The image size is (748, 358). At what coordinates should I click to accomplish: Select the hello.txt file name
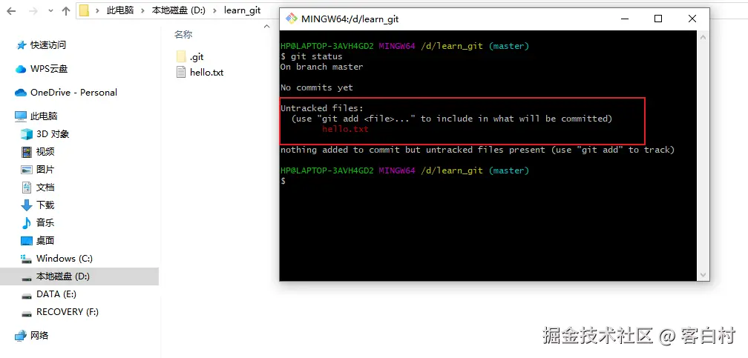pyautogui.click(x=206, y=73)
